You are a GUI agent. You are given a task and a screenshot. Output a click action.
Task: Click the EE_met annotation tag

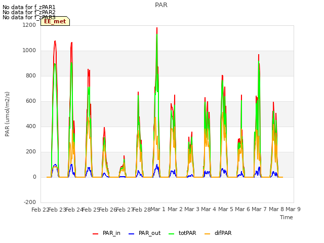click(55, 21)
